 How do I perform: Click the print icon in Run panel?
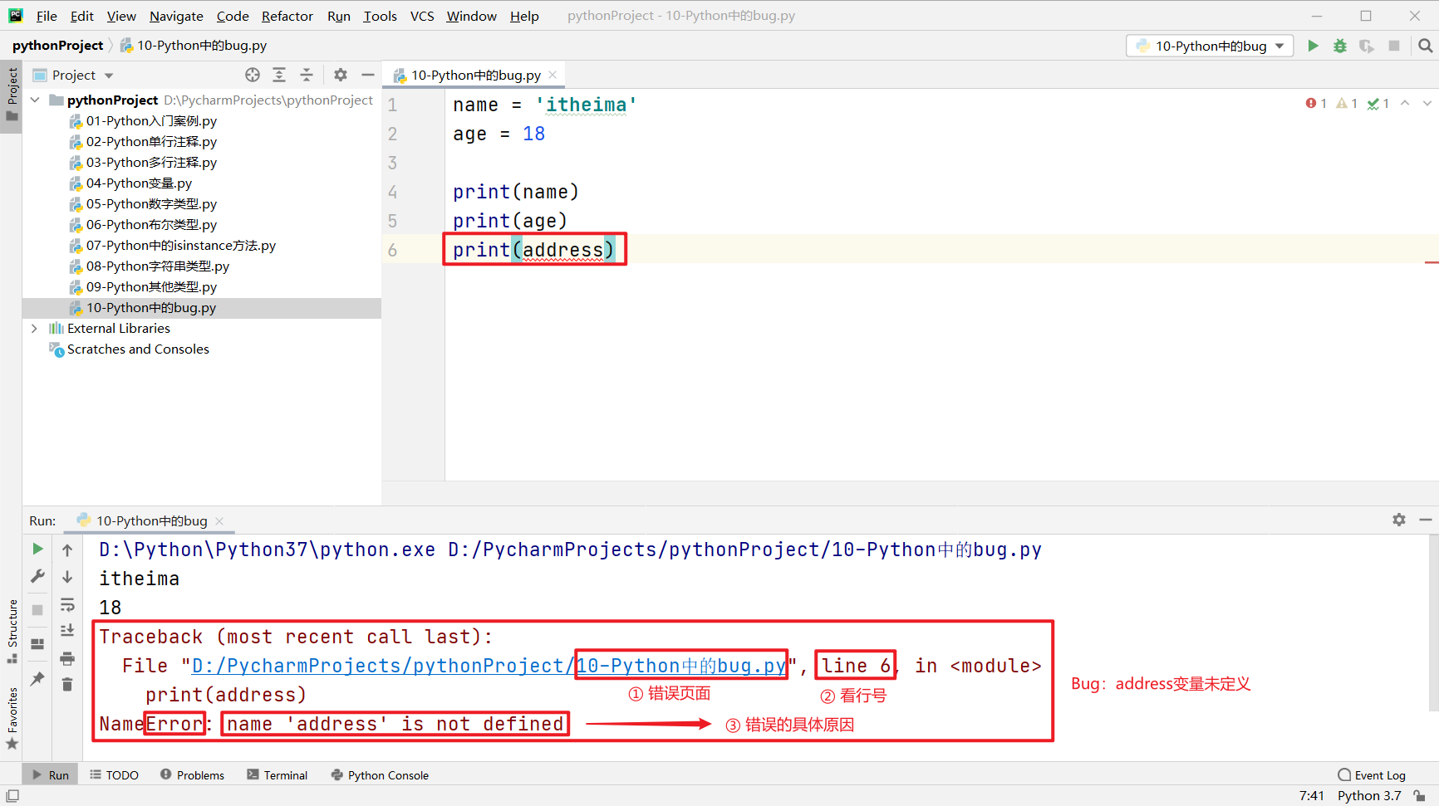pyautogui.click(x=67, y=659)
